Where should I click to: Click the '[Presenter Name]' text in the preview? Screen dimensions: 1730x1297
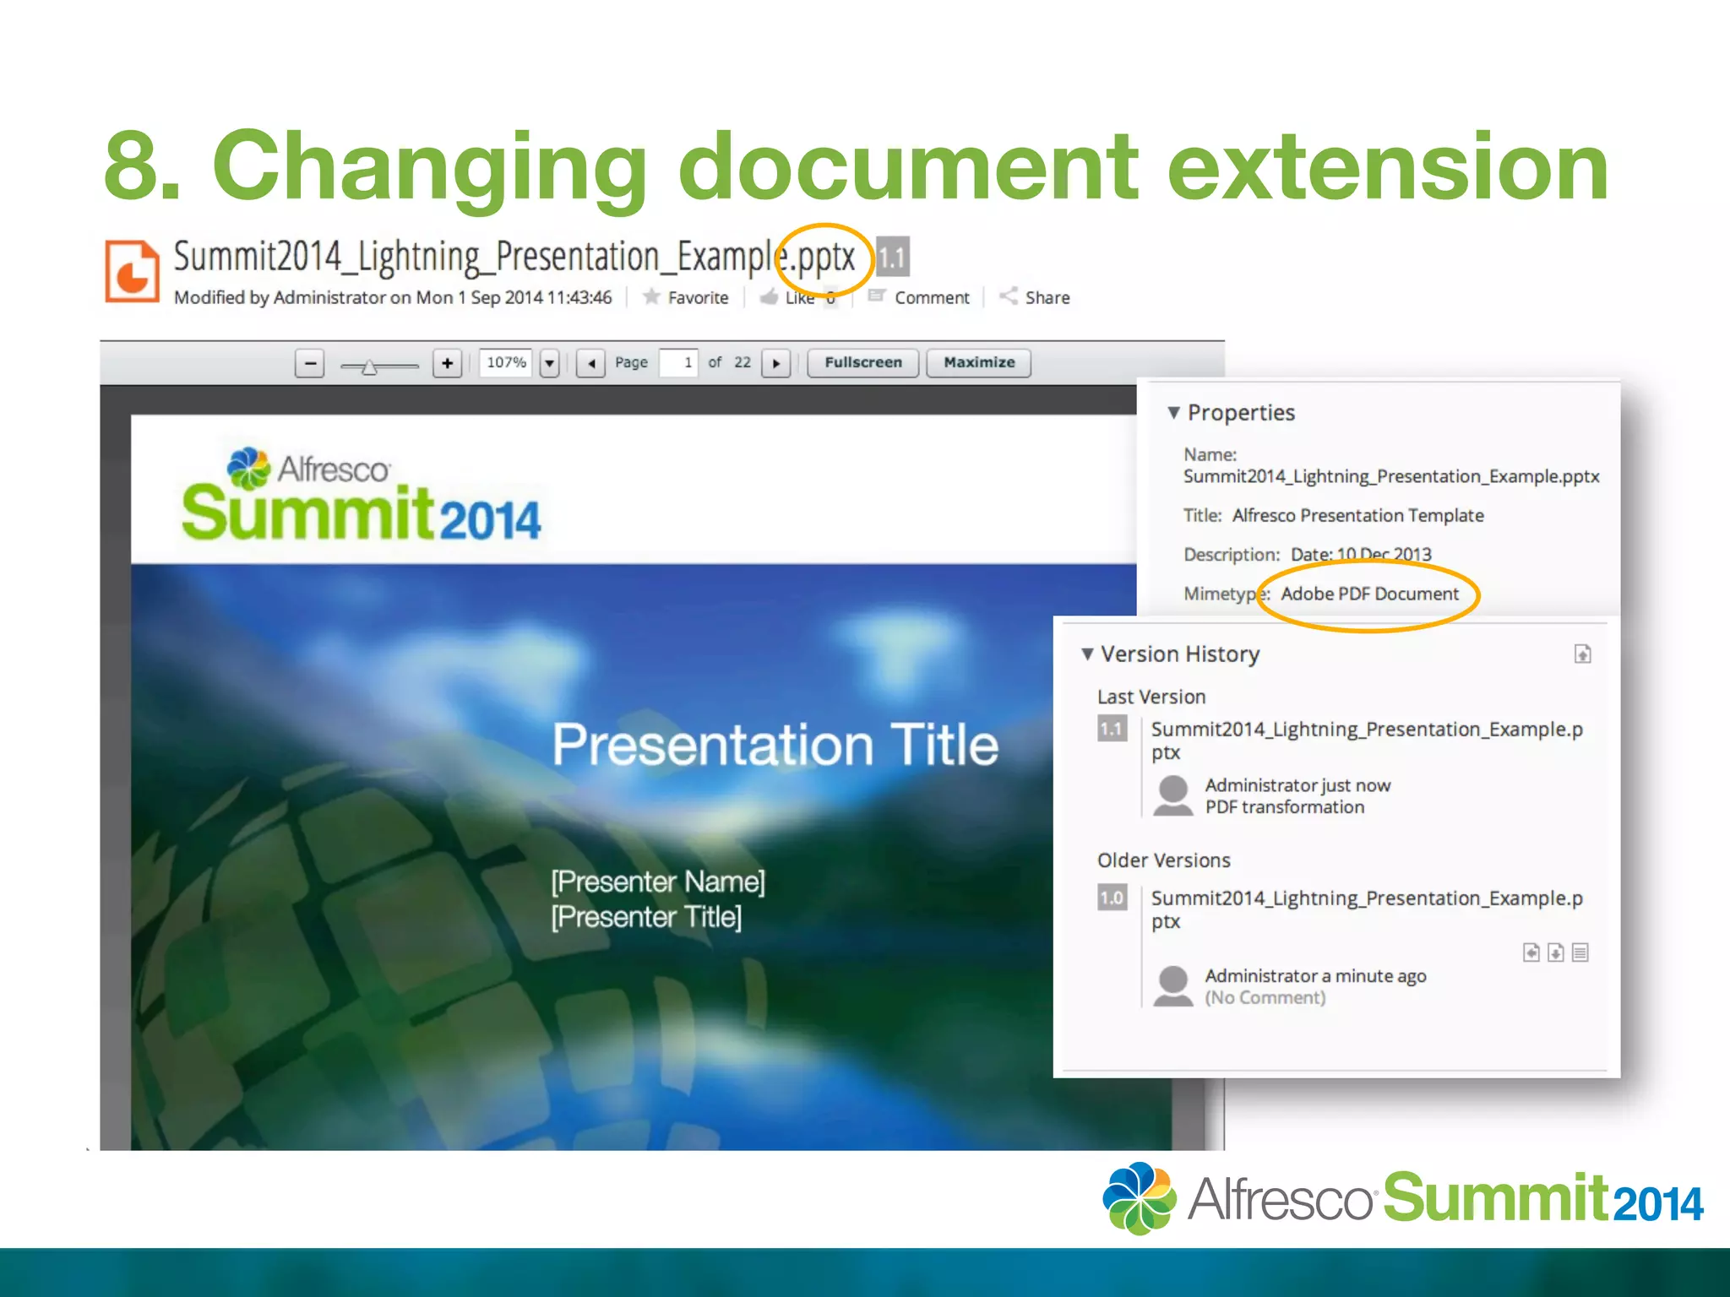(x=658, y=882)
